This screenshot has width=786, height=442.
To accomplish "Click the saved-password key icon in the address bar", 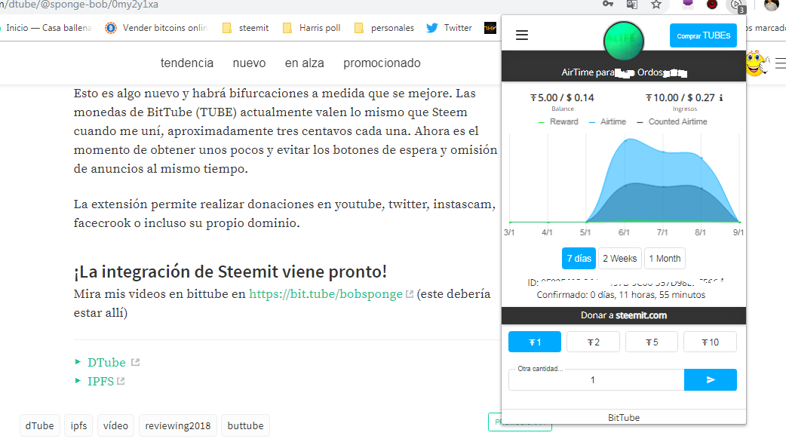I will [607, 4].
